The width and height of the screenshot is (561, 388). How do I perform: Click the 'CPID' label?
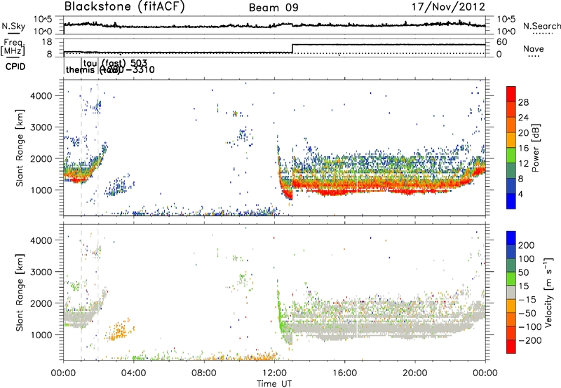click(x=15, y=67)
